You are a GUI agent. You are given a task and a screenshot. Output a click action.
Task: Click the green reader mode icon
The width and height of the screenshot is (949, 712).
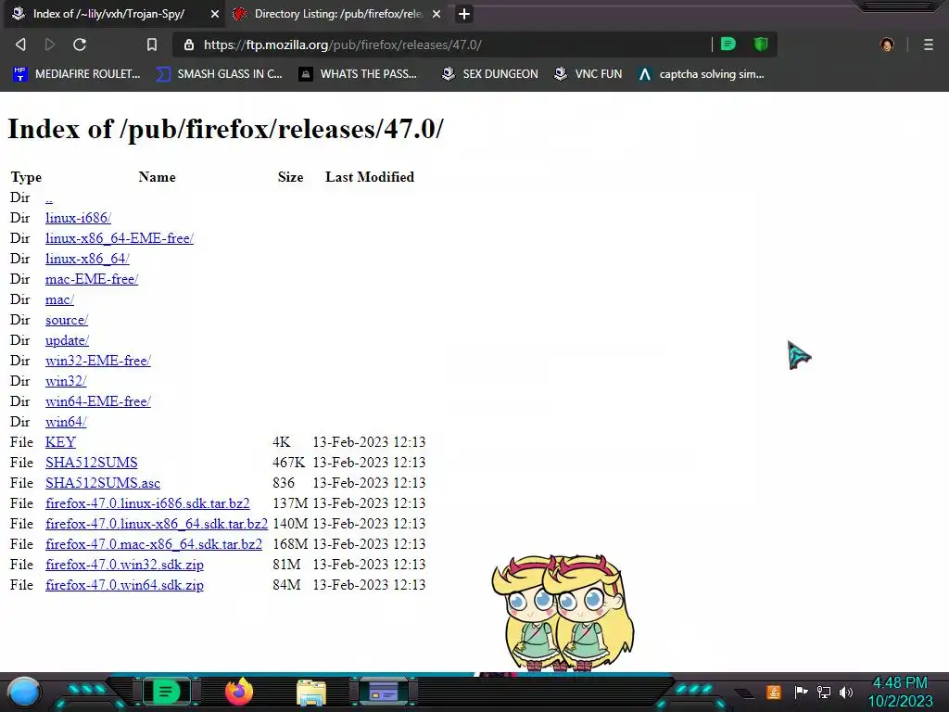[x=728, y=44]
